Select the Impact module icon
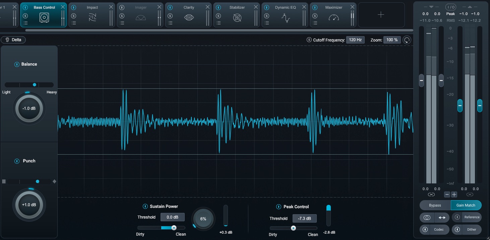Image resolution: width=490 pixels, height=240 pixels. tap(93, 18)
